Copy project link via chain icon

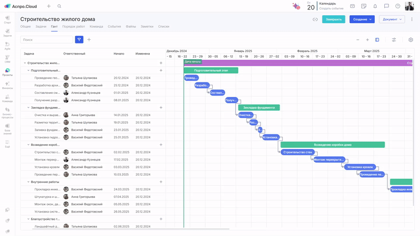(315, 19)
